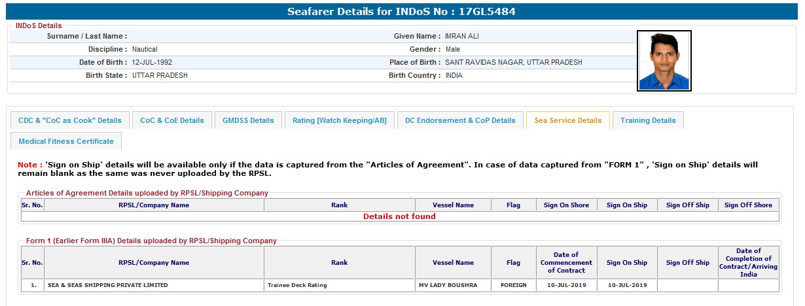This screenshot has width=805, height=306.
Task: Click the SEA & SEAS SHIPPING PRIVATE LIMITED cell
Action: [x=108, y=286]
